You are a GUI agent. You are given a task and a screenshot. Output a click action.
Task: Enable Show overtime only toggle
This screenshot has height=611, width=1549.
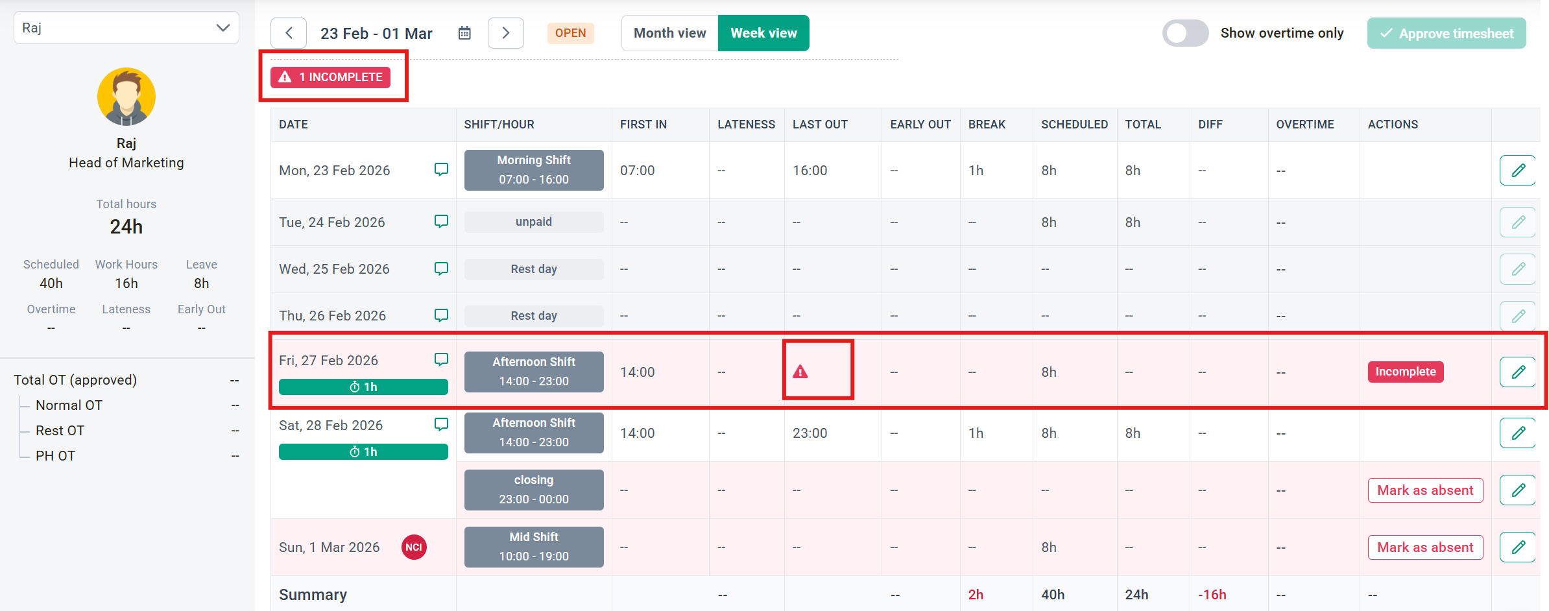[1185, 33]
